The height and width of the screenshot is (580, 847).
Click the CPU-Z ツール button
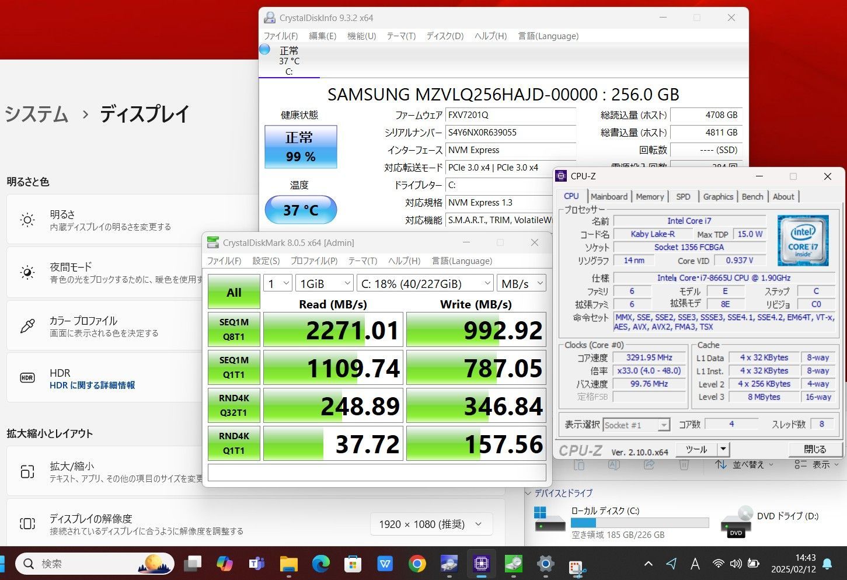coord(696,449)
